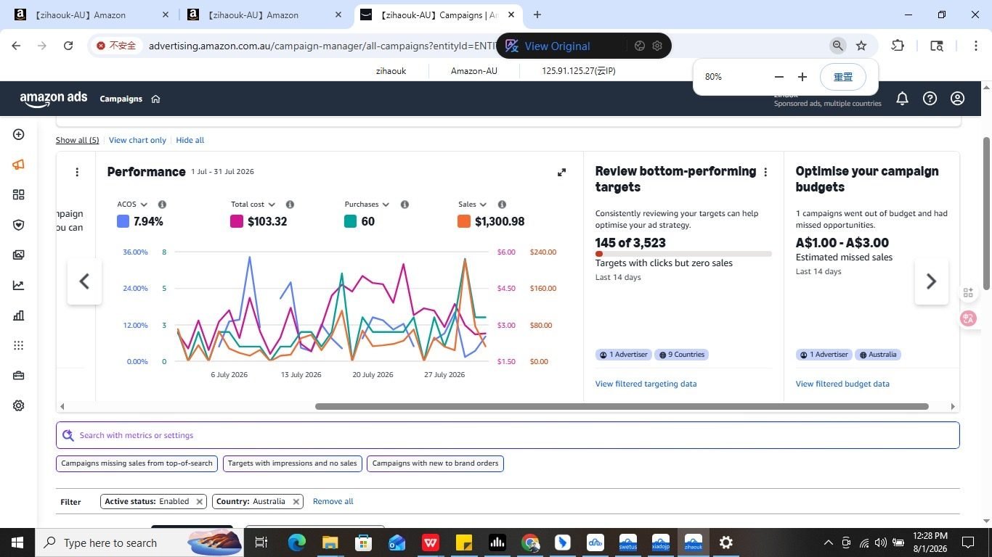Click the info icon beside Total cost
The height and width of the screenshot is (557, 992).
pyautogui.click(x=290, y=205)
